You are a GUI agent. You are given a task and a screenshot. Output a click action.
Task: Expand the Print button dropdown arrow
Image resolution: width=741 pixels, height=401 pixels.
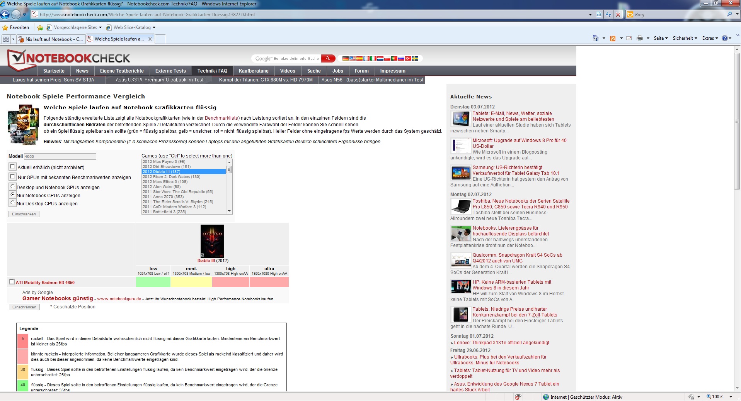tap(648, 38)
